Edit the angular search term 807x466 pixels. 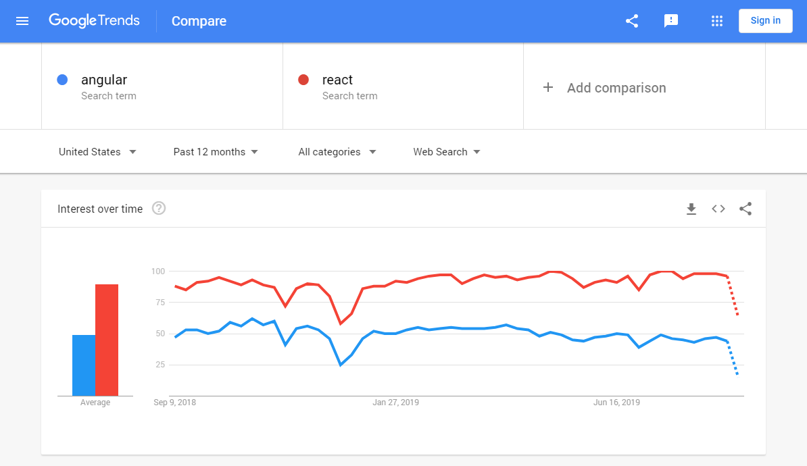[104, 80]
